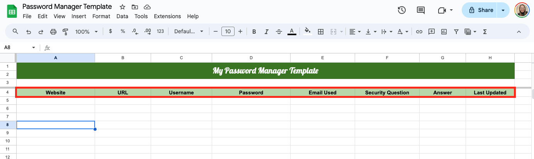Open the Extensions menu
Screen dimensions: 534x159
click(x=167, y=16)
